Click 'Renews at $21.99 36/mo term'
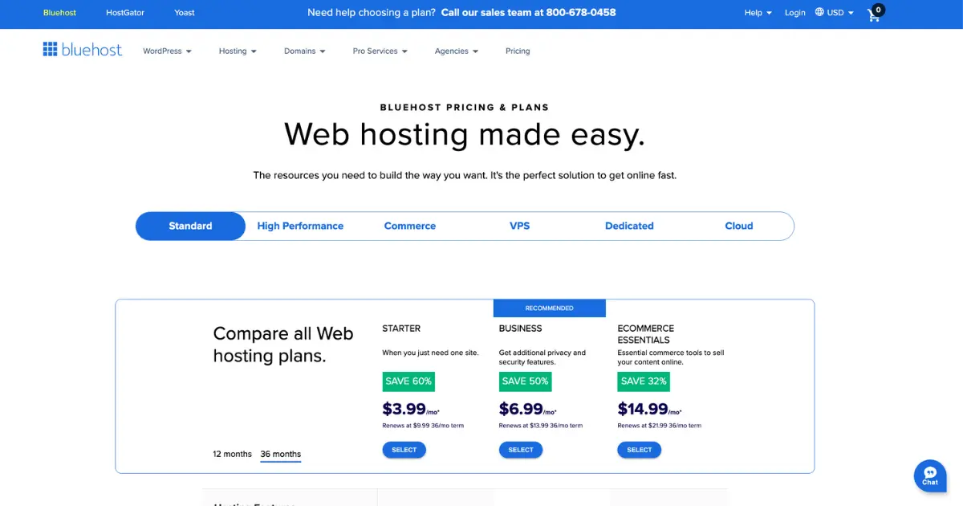 (659, 426)
